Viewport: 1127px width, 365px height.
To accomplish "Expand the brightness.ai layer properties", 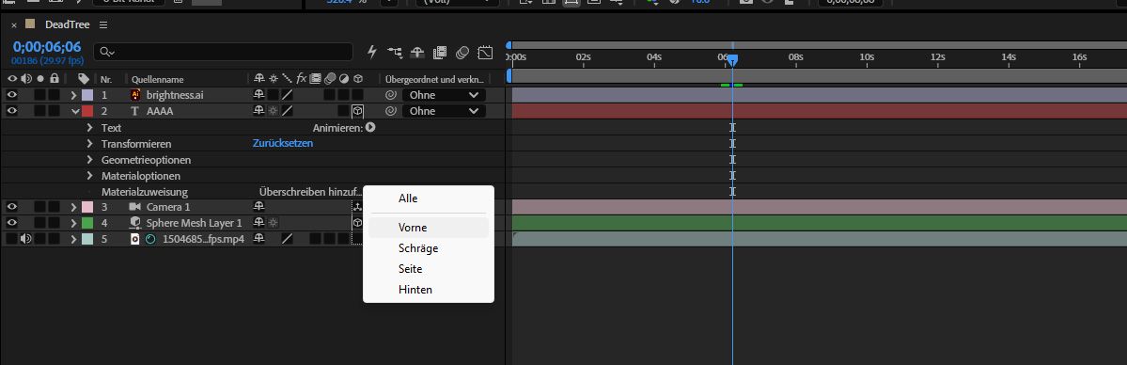I will tap(73, 94).
